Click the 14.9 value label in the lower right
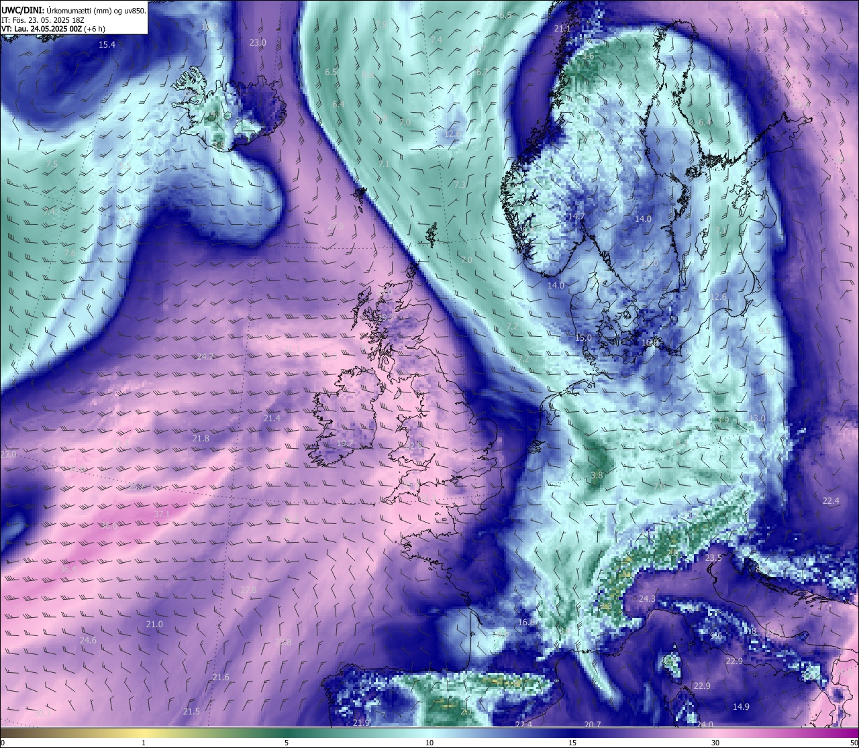Screen dimensions: 859x748 [x=741, y=706]
